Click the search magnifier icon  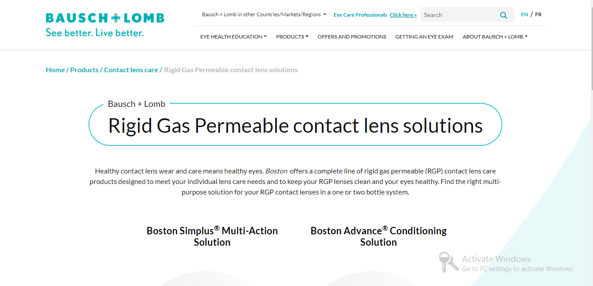(503, 14)
